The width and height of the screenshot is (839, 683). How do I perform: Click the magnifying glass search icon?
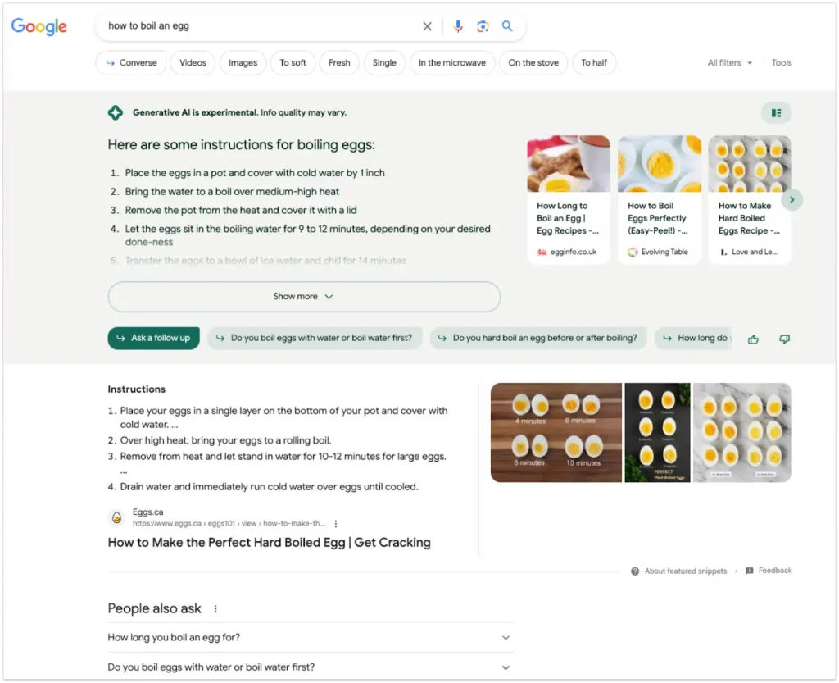507,25
